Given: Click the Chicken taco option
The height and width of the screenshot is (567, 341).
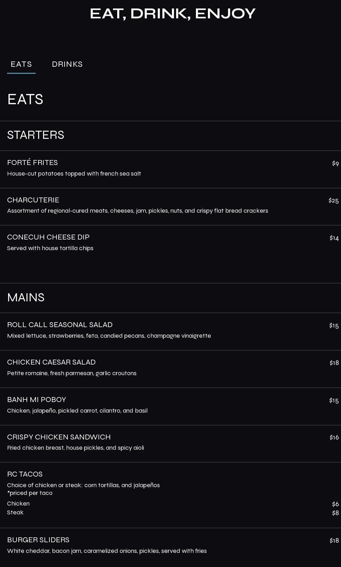Looking at the screenshot, I should (x=18, y=503).
